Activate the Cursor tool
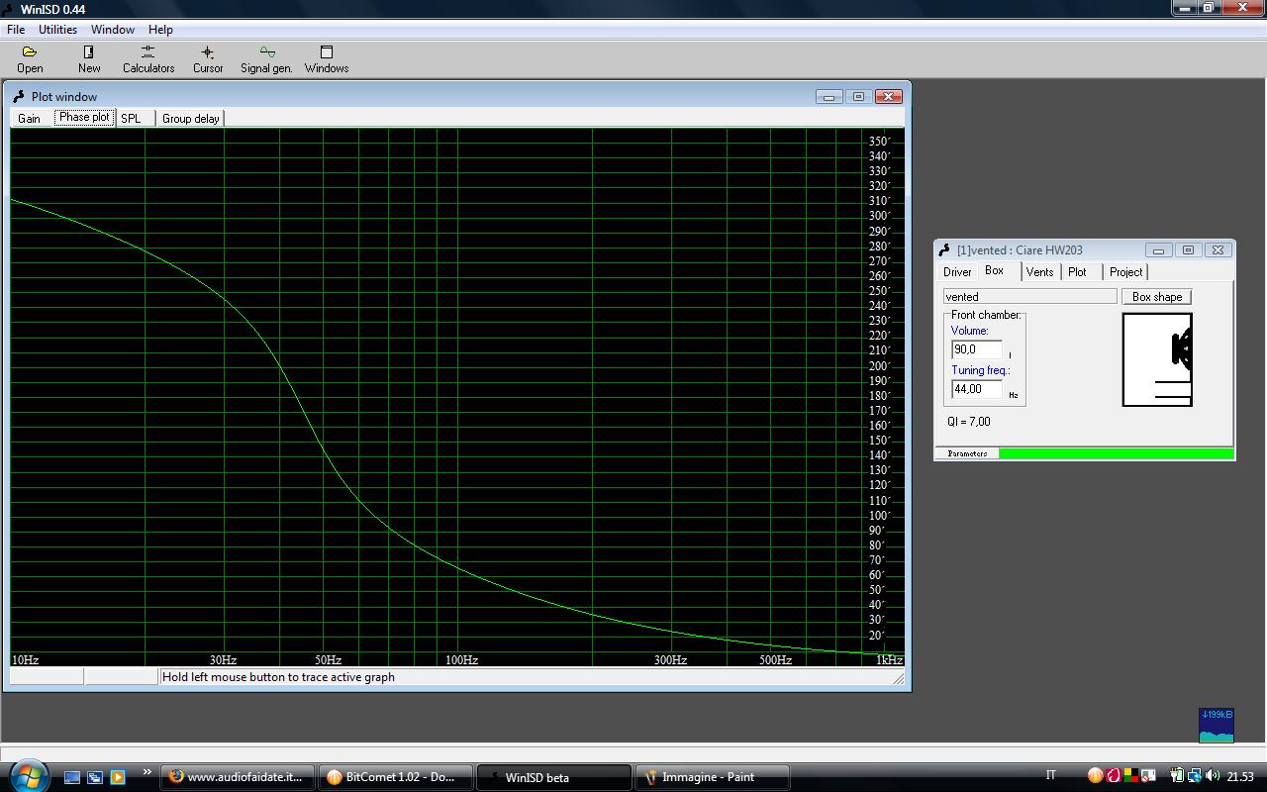This screenshot has width=1267, height=792. 208,58
